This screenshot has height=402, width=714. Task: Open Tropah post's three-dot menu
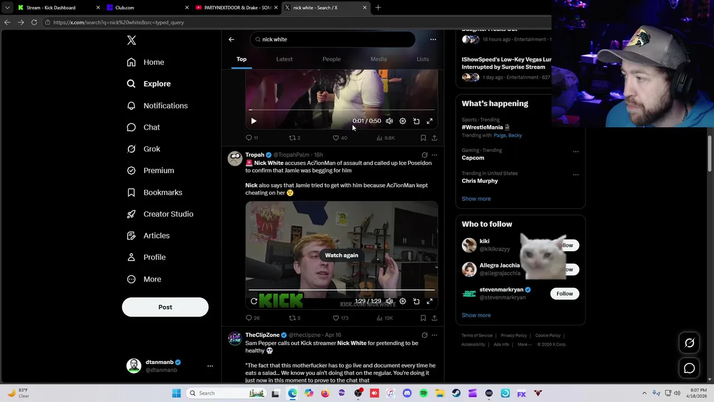435,155
